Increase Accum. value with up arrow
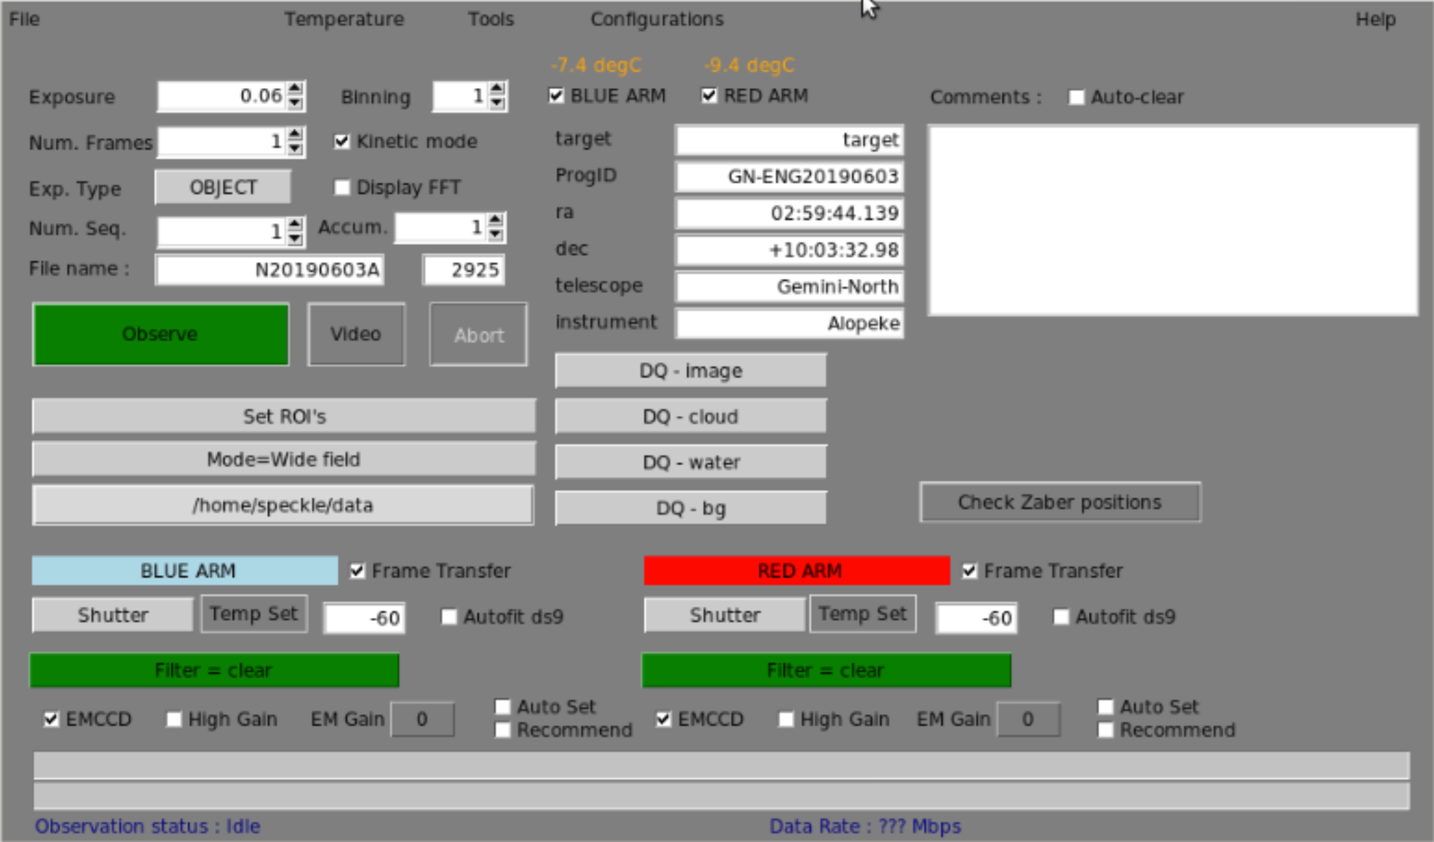 495,220
